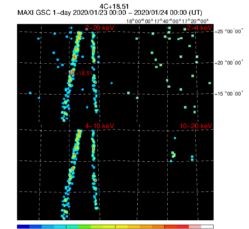Click the pink section of the color bar
Screen dimensions: 249x229
click(x=195, y=226)
